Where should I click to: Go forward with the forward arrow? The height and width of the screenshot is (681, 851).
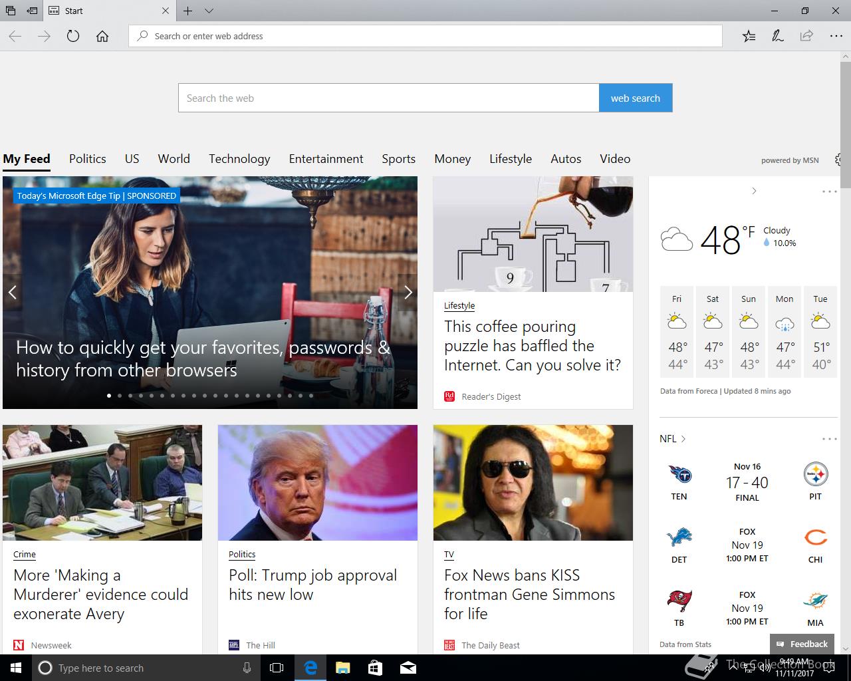(x=45, y=36)
